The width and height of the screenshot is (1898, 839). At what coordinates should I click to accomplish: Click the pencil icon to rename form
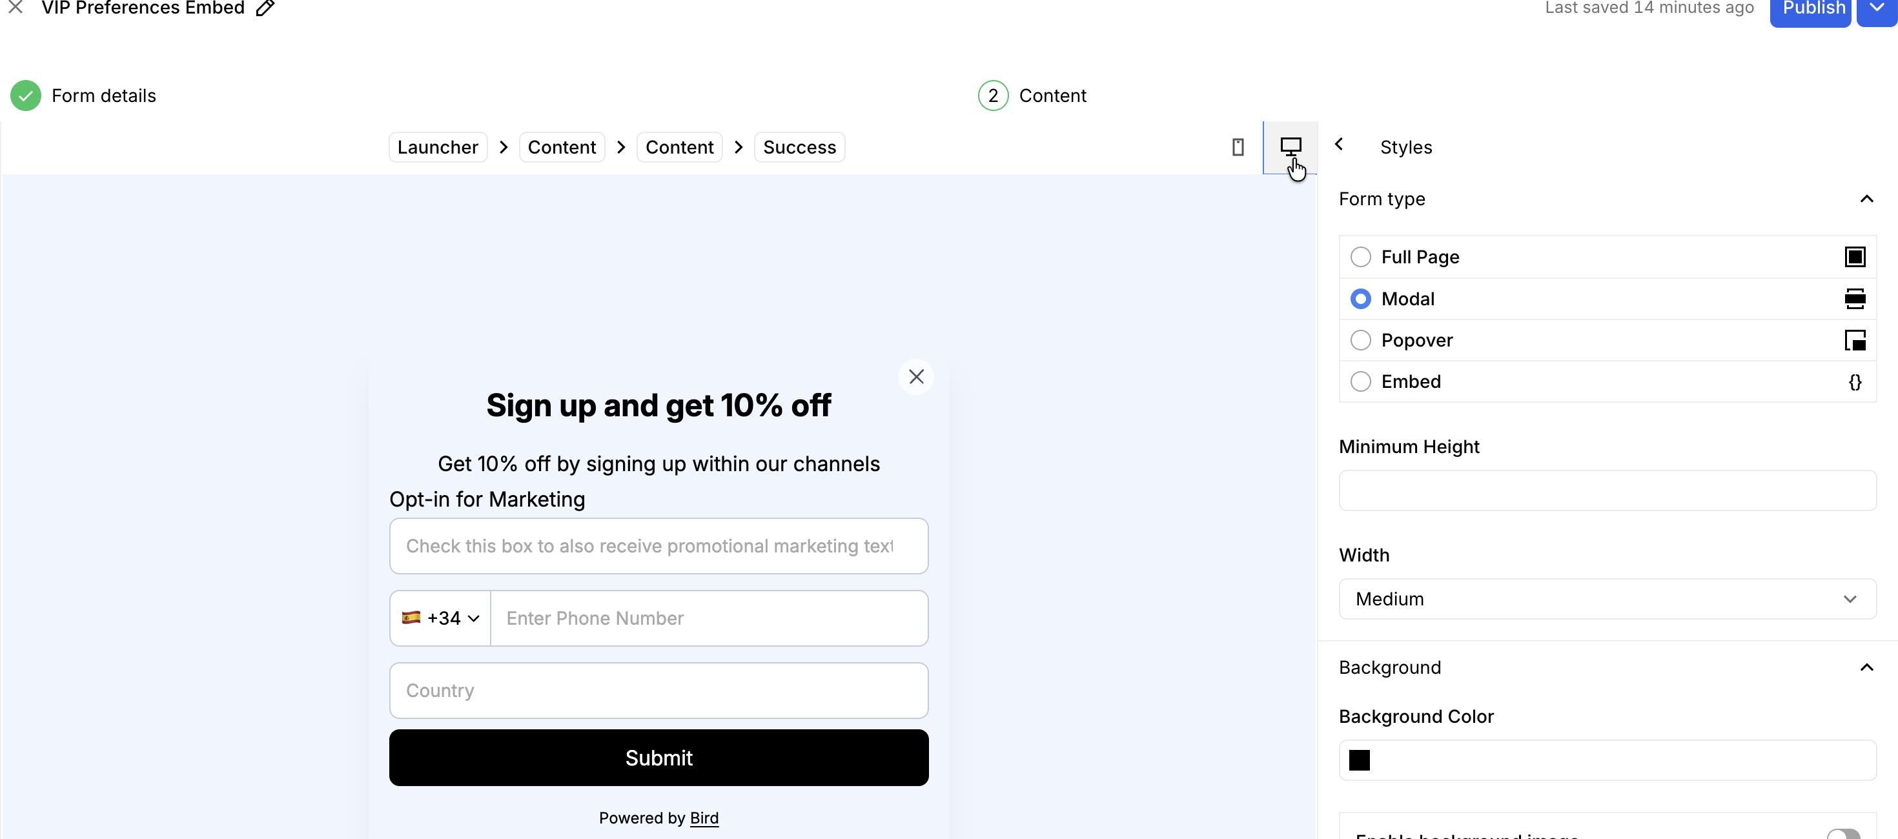click(x=265, y=8)
